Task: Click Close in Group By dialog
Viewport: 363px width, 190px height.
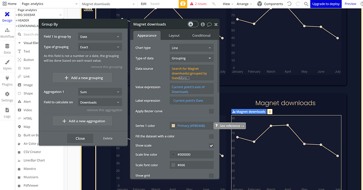Action: click(80, 138)
